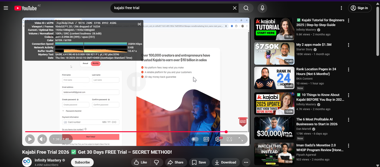This screenshot has height=167, width=380.
Task: Open The 6 Most Profitable AI Businesses title
Action: tap(317, 122)
